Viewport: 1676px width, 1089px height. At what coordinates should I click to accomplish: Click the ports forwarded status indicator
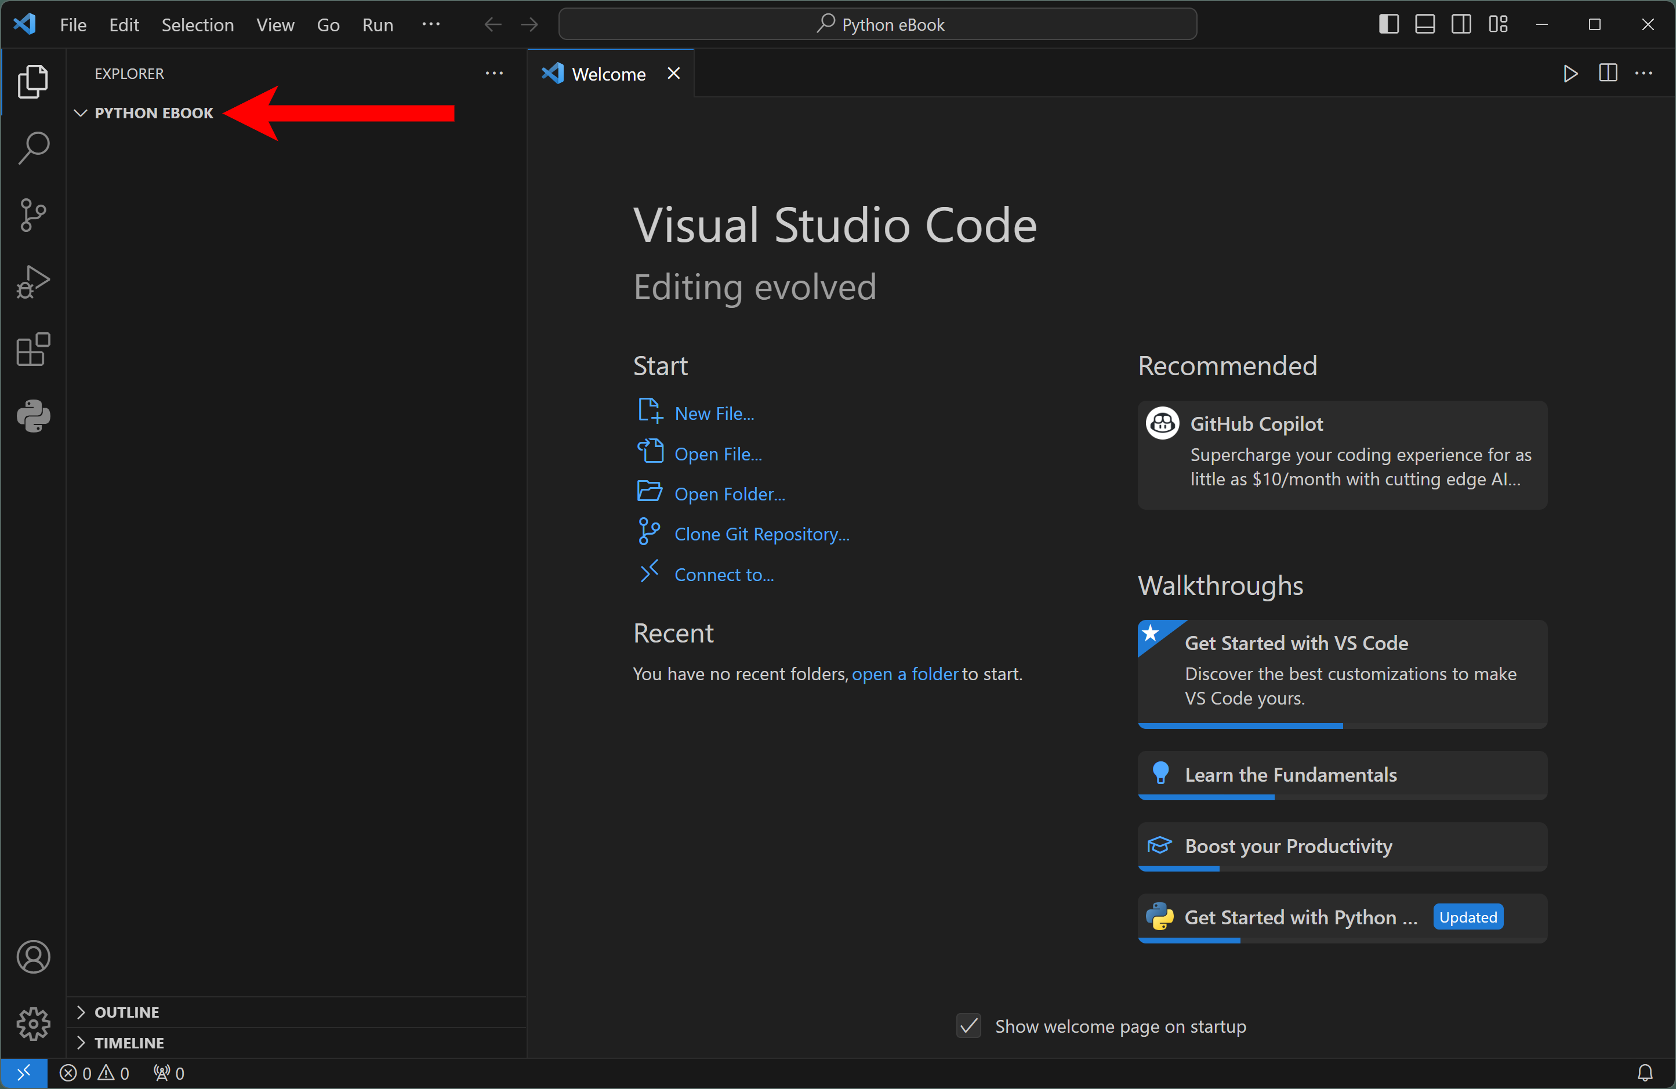[x=169, y=1073]
